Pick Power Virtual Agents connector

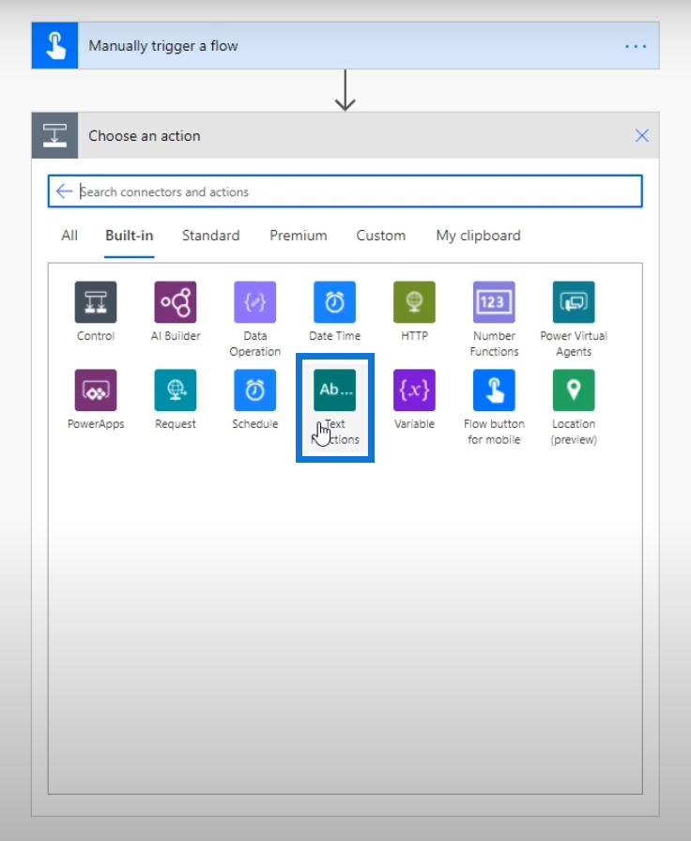coord(574,302)
